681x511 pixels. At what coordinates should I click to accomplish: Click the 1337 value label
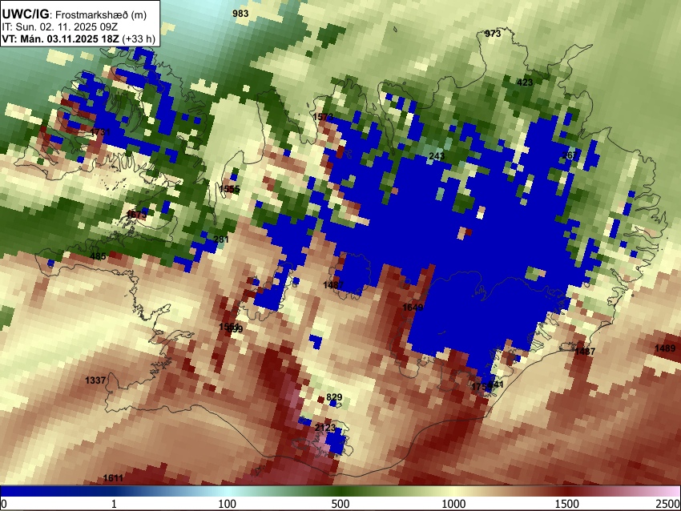click(x=95, y=380)
